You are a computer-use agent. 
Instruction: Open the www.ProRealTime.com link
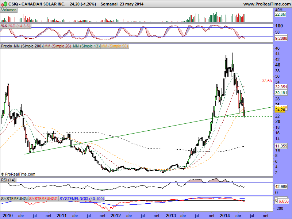[267, 4]
